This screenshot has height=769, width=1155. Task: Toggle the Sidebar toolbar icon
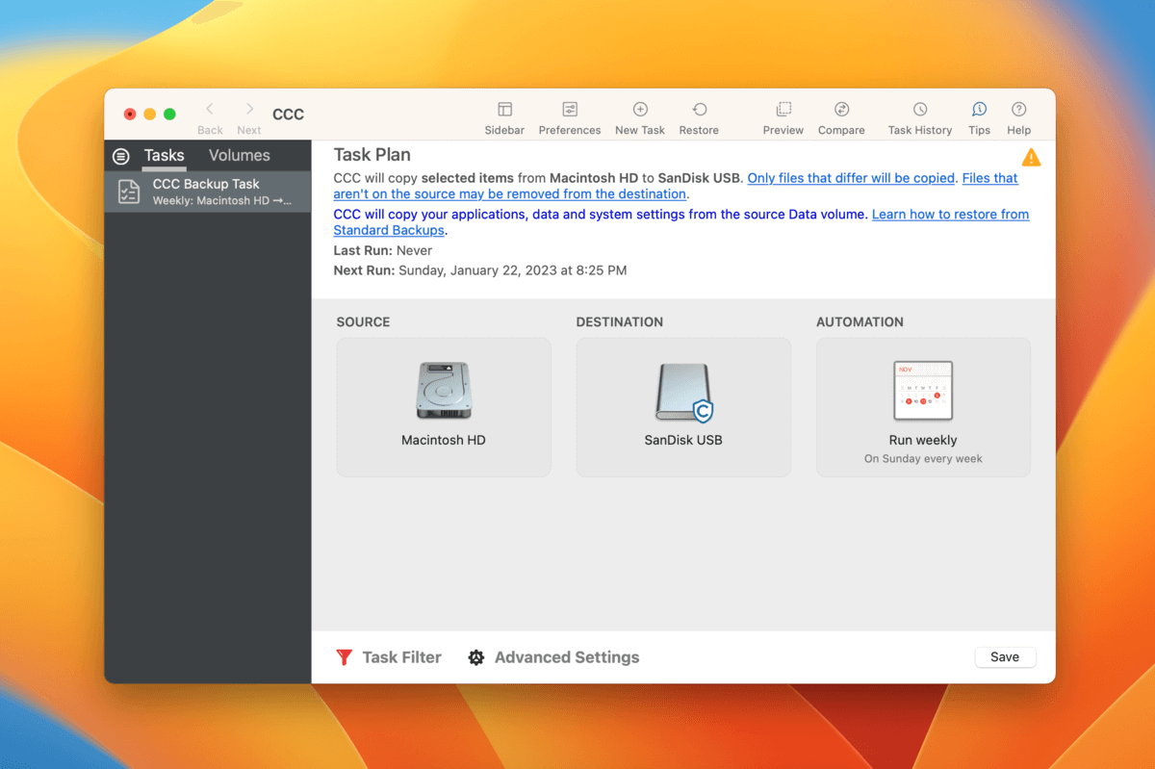(x=504, y=110)
